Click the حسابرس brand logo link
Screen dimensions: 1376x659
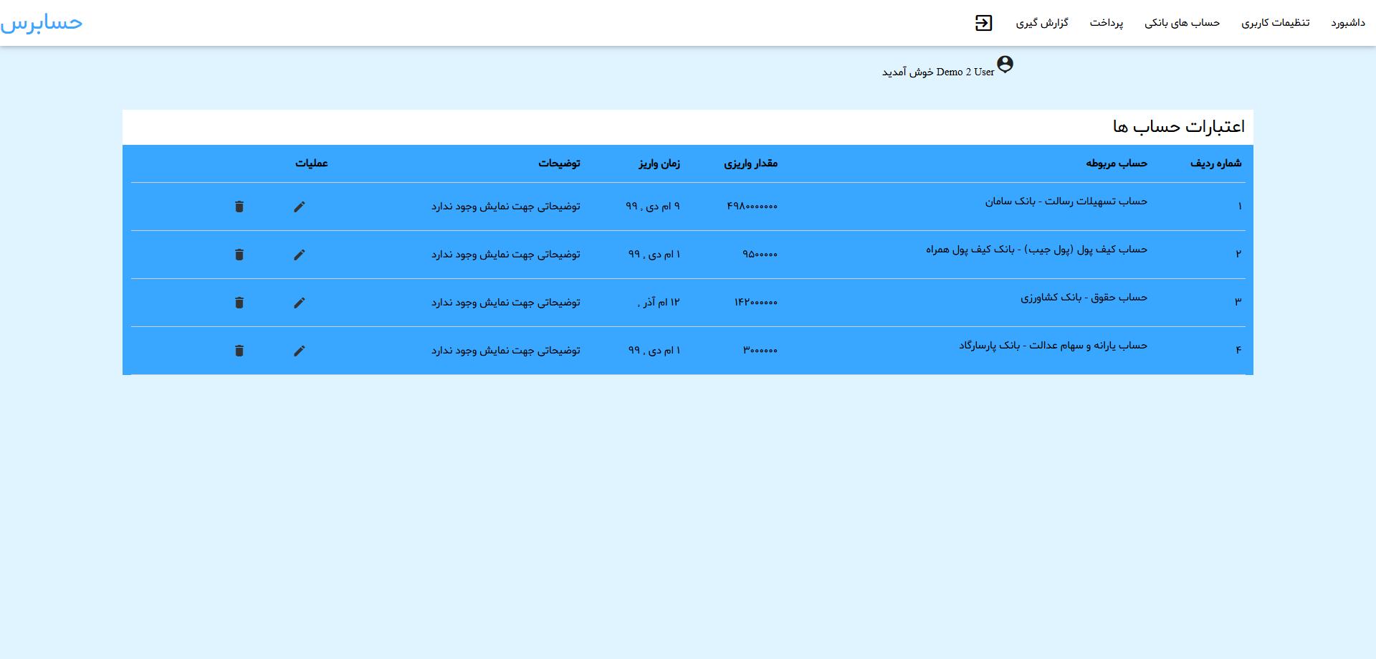click(42, 23)
